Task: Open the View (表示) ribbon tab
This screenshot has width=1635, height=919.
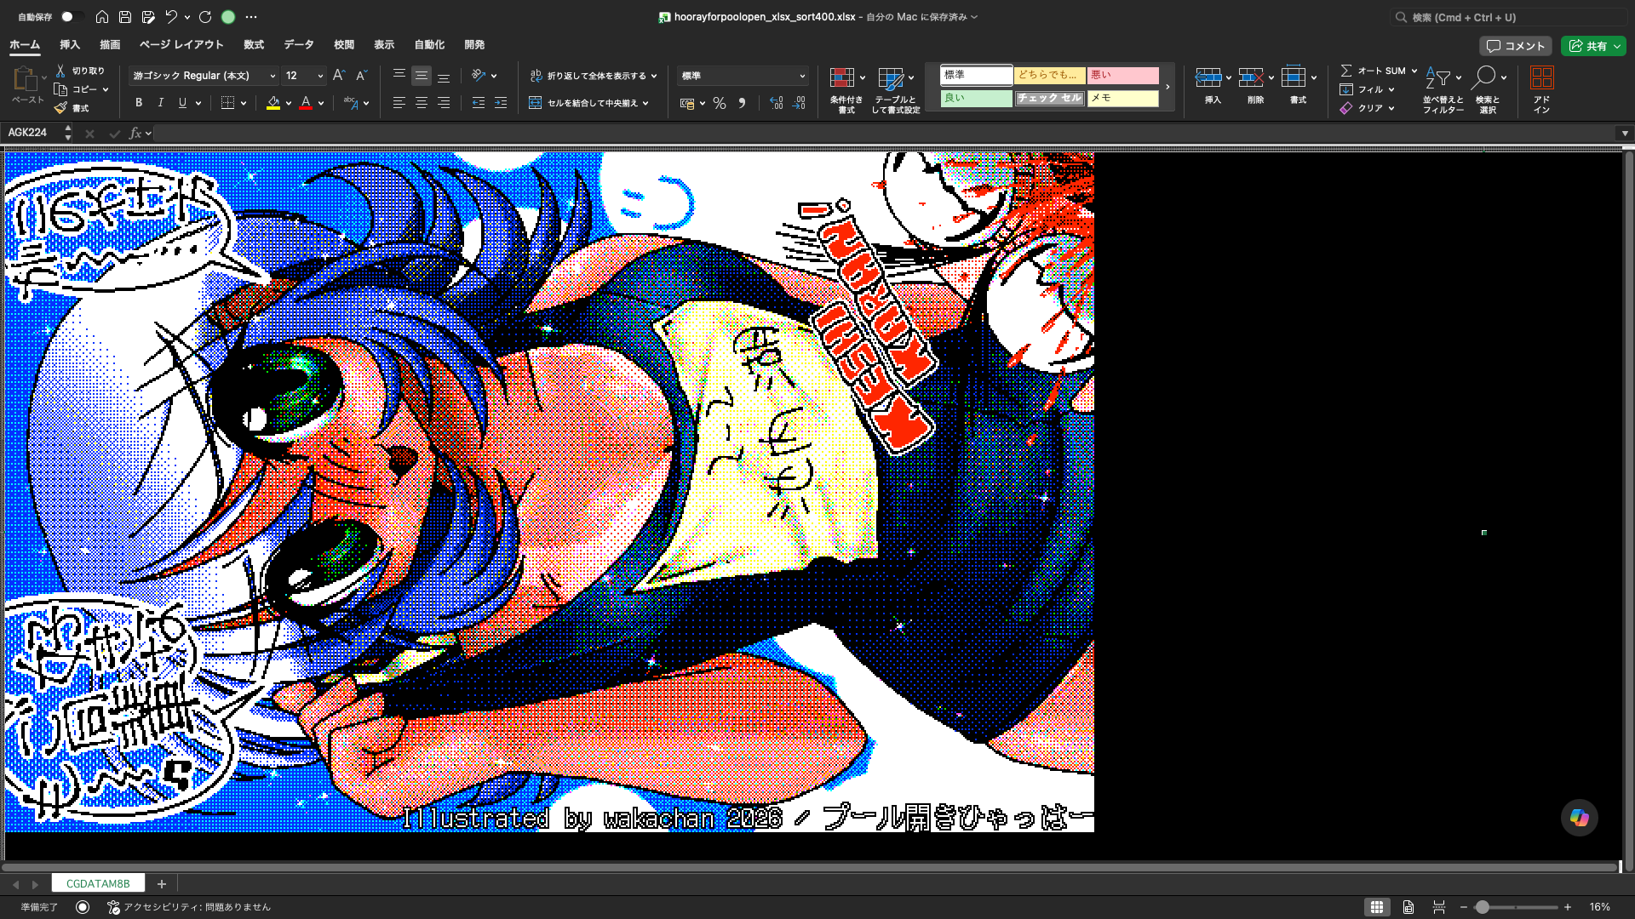Action: 384,44
